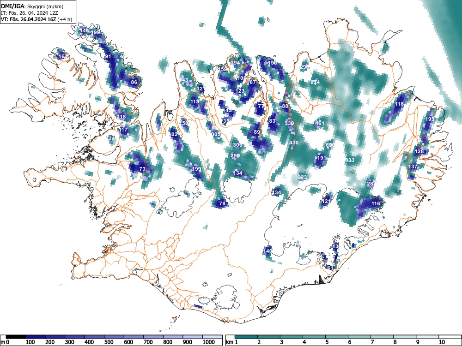This screenshot has height=346, width=462.
Task: Click the visibility value 690 on the map
Action: pos(330,145)
